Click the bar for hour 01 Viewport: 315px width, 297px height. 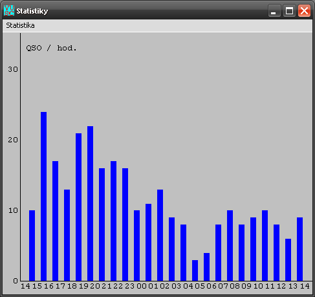tap(160, 235)
